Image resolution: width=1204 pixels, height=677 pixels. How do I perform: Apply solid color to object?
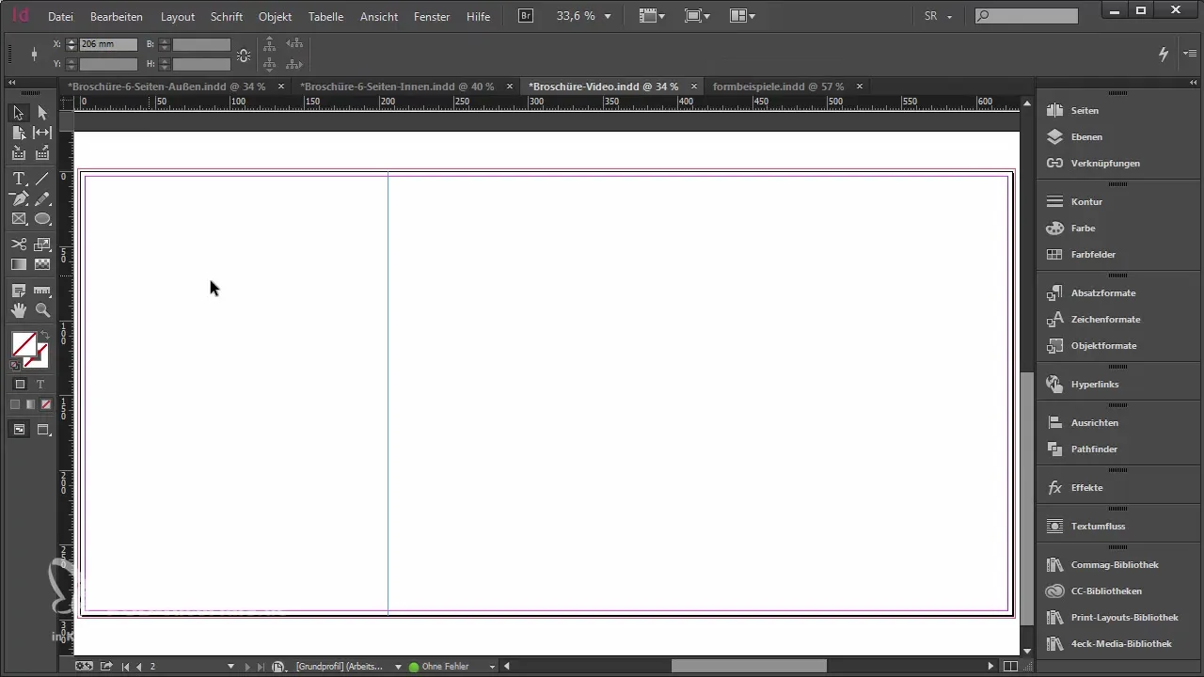click(15, 405)
